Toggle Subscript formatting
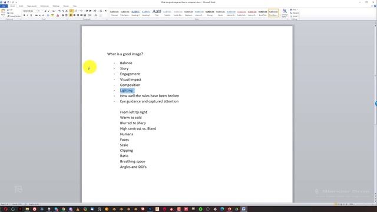This screenshot has width=377, height=212. [x=40, y=15]
